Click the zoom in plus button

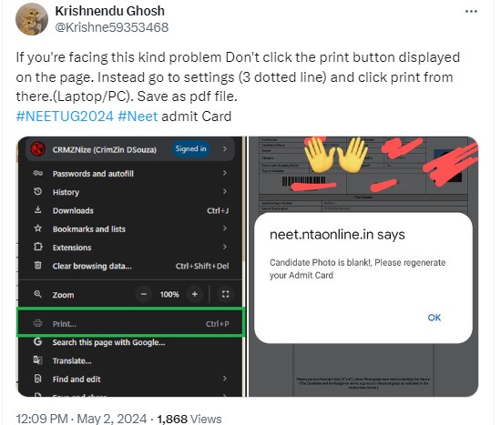tap(195, 294)
